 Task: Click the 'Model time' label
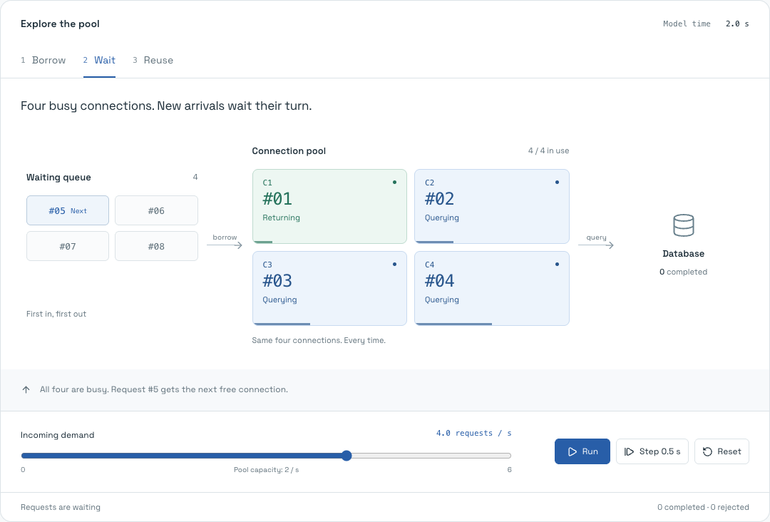[687, 24]
